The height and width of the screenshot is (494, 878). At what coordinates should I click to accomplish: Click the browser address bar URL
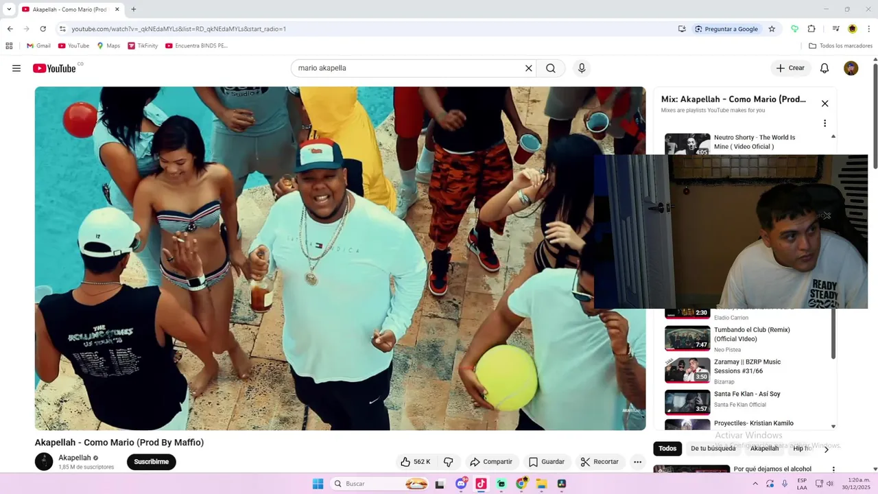click(178, 29)
